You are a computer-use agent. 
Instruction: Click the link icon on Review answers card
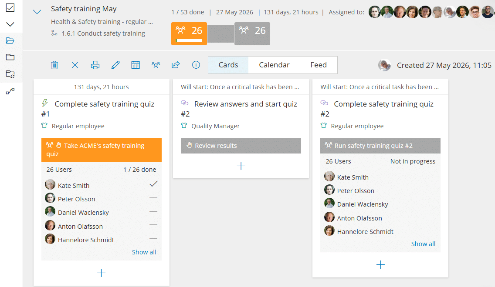click(x=185, y=103)
